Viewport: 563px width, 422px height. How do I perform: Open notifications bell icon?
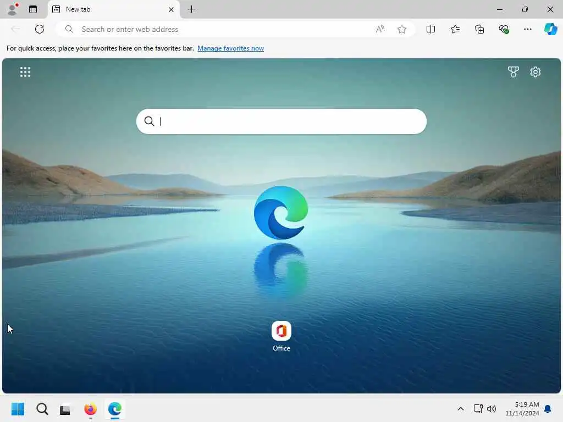tap(548, 409)
